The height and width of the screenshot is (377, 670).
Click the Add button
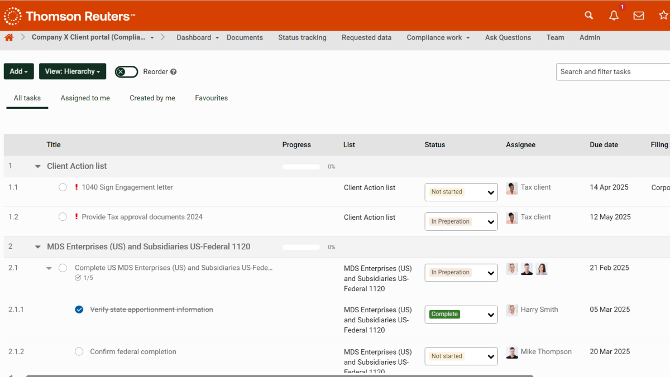pyautogui.click(x=18, y=71)
